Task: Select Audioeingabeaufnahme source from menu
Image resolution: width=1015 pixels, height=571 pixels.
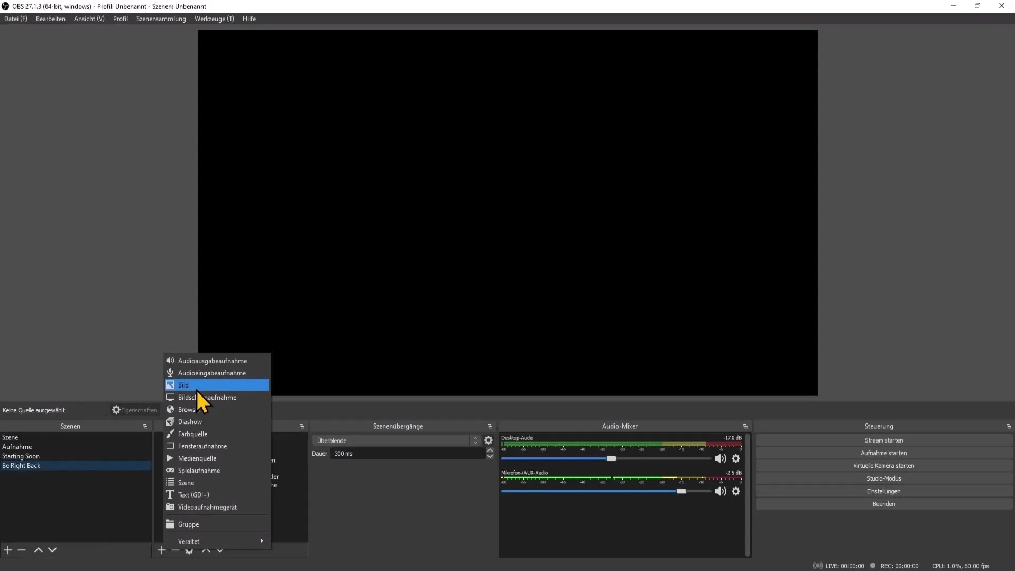Action: click(217, 373)
